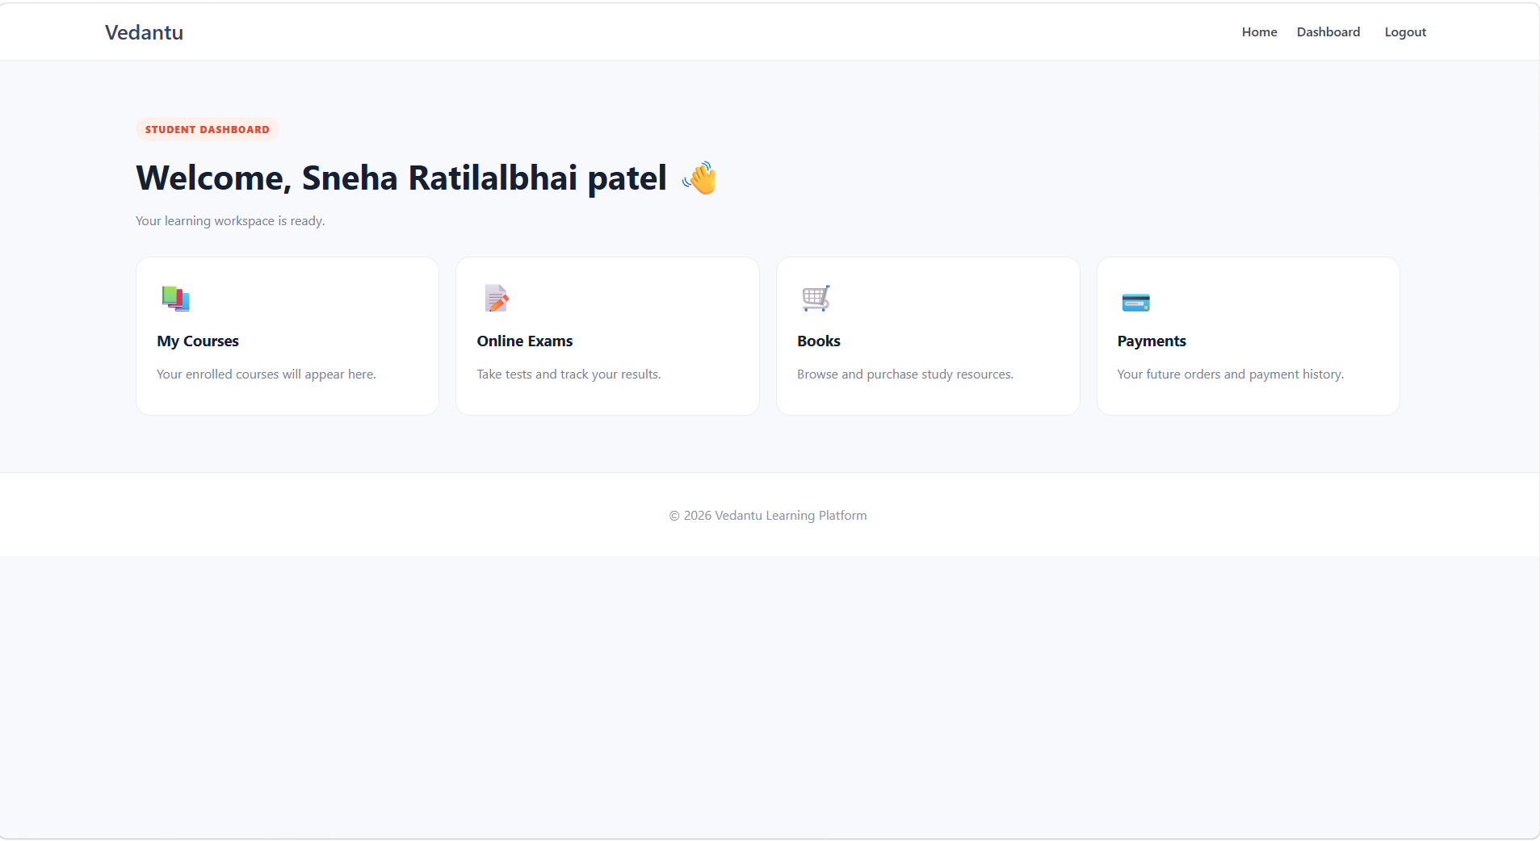Image resolution: width=1540 pixels, height=841 pixels.
Task: Click the Welcome, Sneha Ratilalbhai patel heading
Action: [x=426, y=178]
